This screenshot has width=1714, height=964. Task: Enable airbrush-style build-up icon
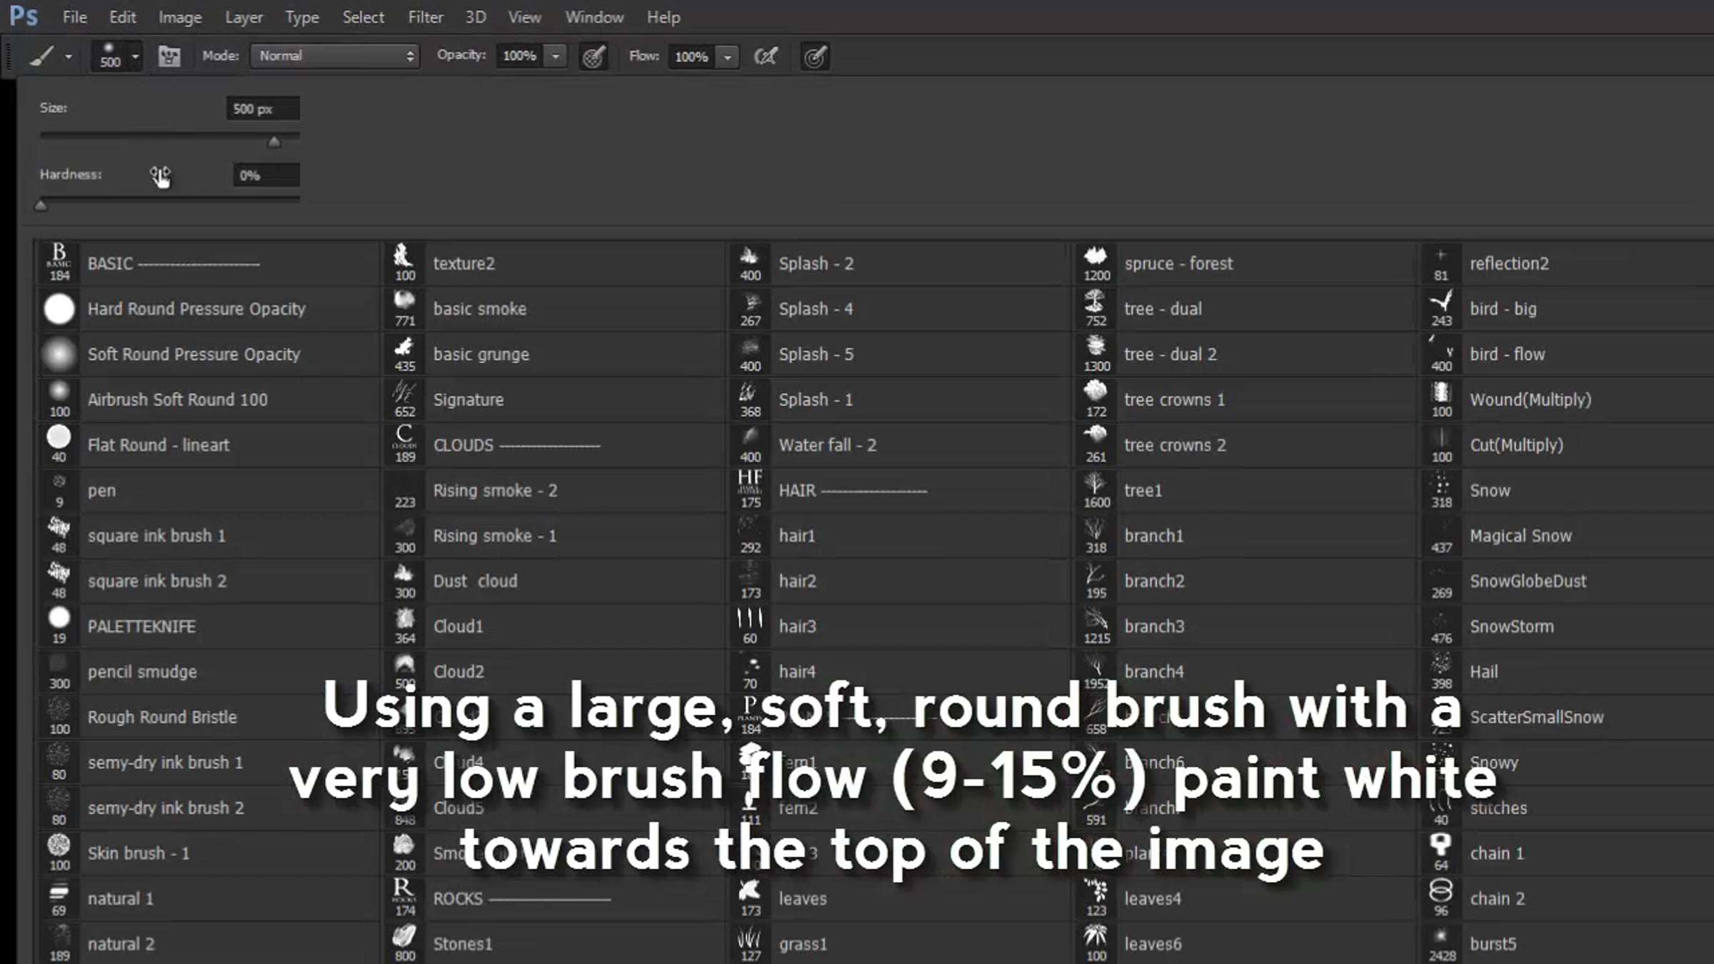pos(766,56)
